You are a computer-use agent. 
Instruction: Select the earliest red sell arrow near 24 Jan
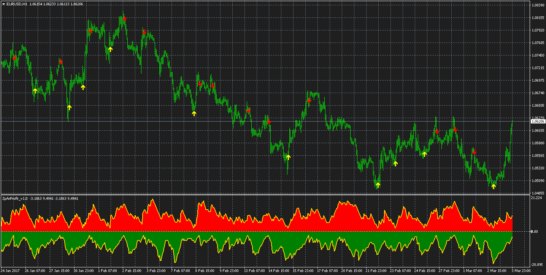[14, 57]
